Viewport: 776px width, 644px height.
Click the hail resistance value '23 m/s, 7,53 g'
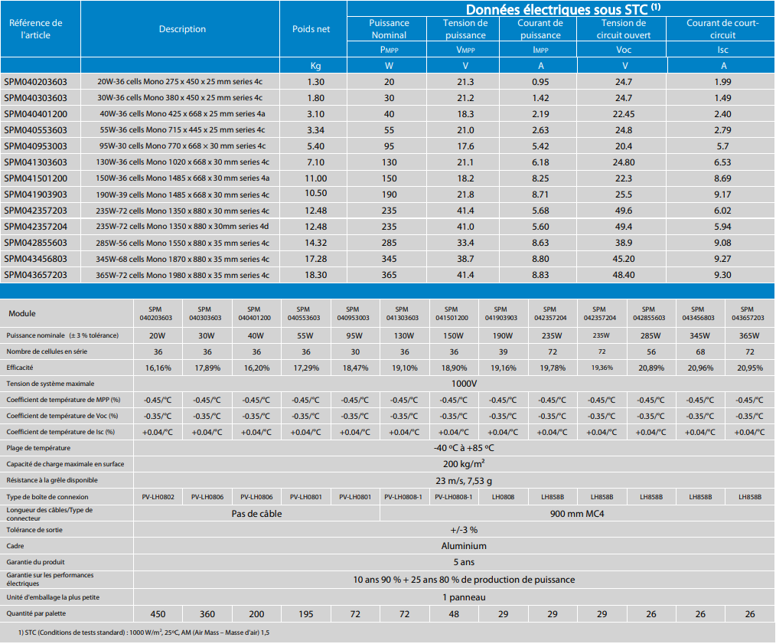tap(464, 481)
